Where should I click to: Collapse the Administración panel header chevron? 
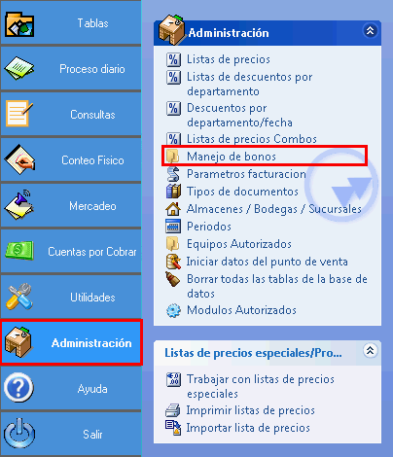click(370, 31)
